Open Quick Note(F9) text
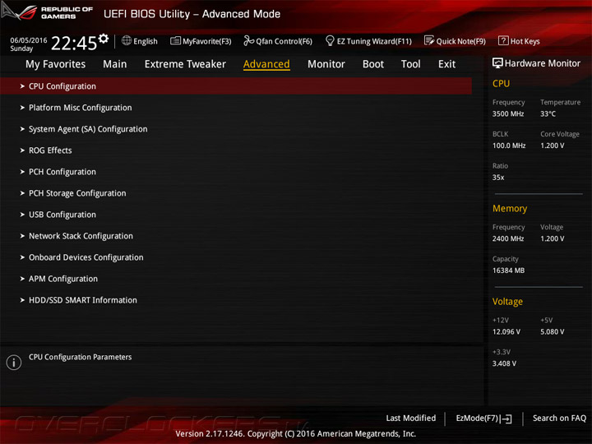This screenshot has height=444, width=592. pyautogui.click(x=461, y=41)
